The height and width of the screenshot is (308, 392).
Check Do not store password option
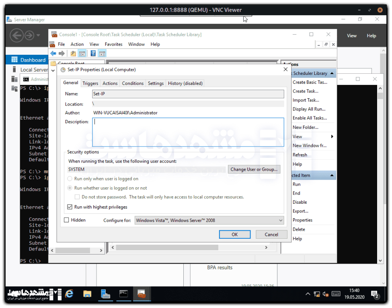[x=77, y=197]
